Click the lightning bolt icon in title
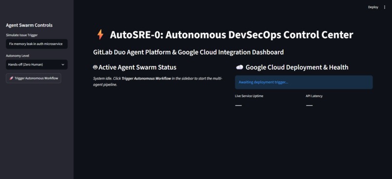392x179 pixels. pos(100,35)
